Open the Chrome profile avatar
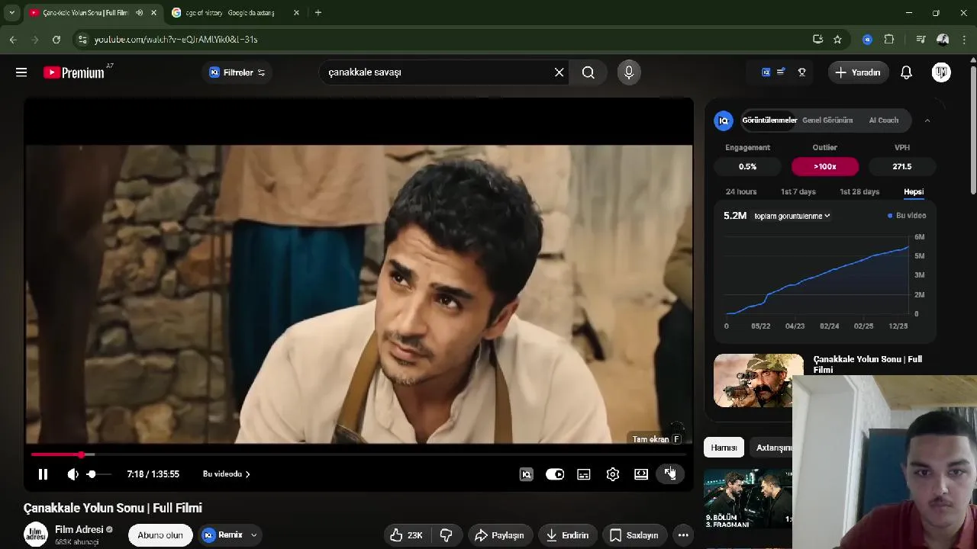Screen dimensions: 977x549 (x=943, y=40)
